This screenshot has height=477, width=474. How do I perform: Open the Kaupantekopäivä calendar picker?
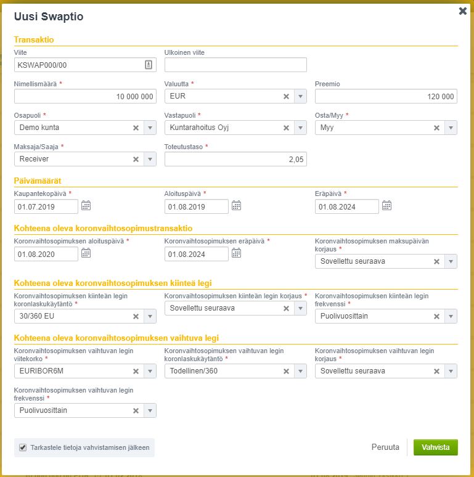tap(86, 206)
